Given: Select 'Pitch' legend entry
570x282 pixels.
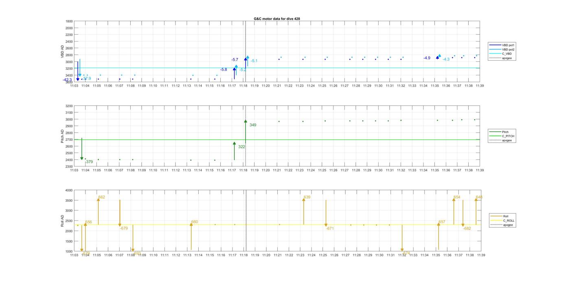Looking at the screenshot, I should pyautogui.click(x=499, y=132).
